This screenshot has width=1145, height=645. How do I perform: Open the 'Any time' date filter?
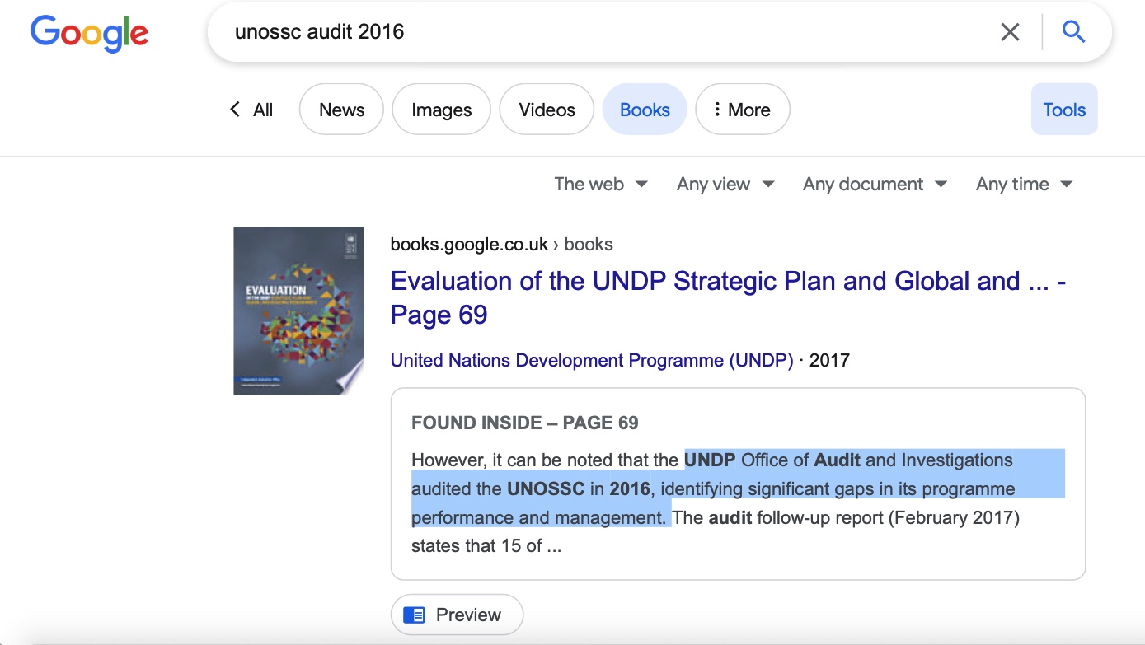point(1023,185)
